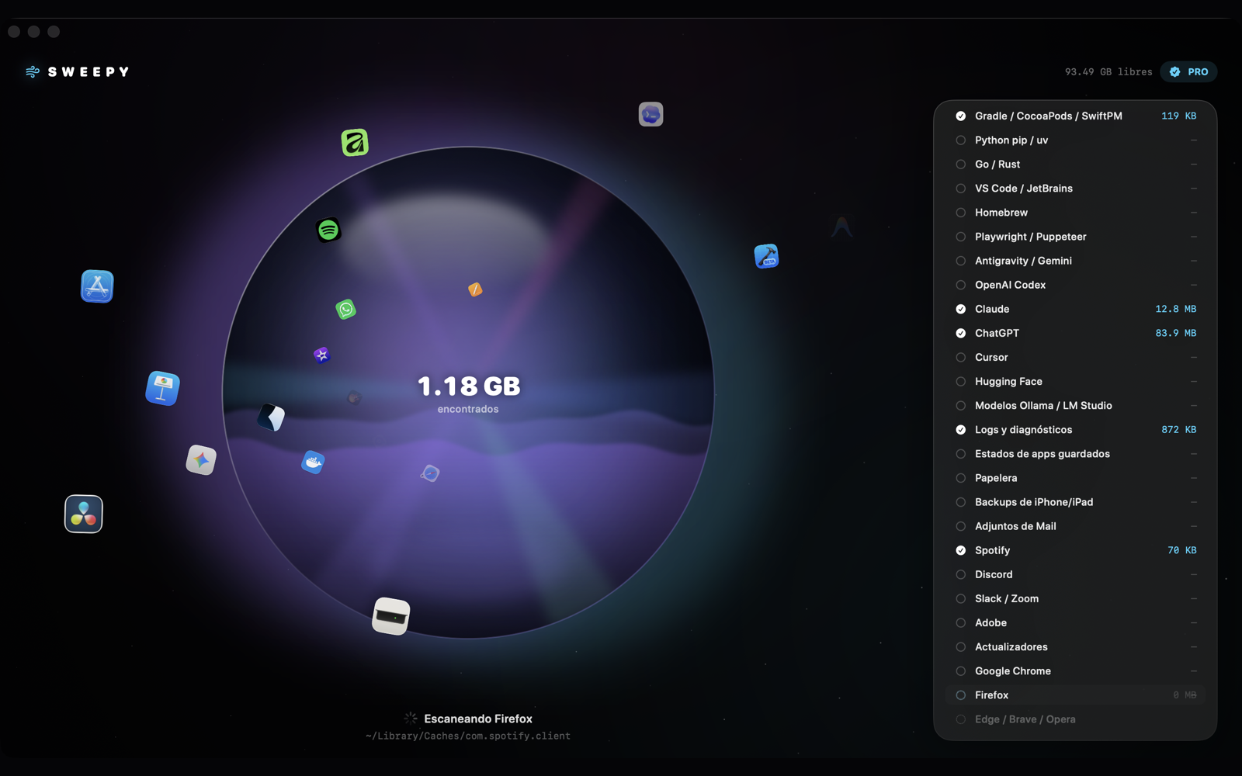Click the highlighted 'Firefox' row label
Viewport: 1242px width, 776px height.
pos(991,695)
